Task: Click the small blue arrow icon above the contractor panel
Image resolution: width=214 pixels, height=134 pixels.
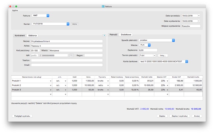Action: coord(104,35)
